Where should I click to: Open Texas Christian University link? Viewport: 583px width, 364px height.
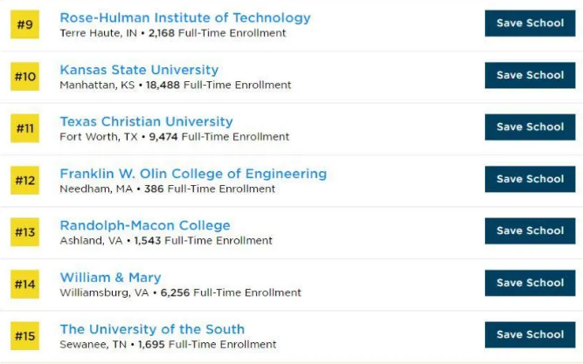pos(146,121)
